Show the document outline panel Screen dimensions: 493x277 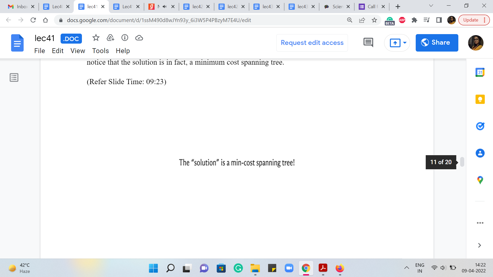(14, 77)
